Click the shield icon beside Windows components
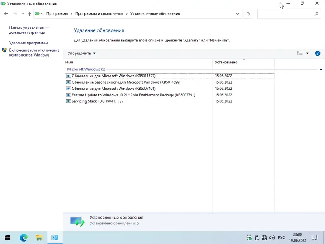325x244 pixels. pyautogui.click(x=4, y=50)
